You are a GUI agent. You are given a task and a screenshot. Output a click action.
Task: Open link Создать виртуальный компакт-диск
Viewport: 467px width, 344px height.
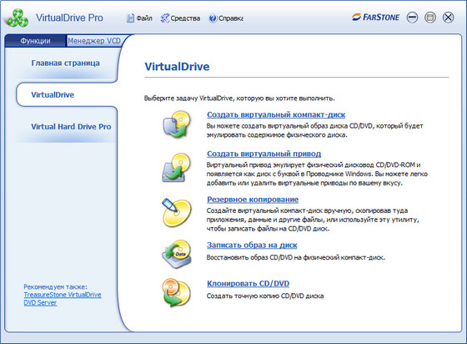click(276, 114)
